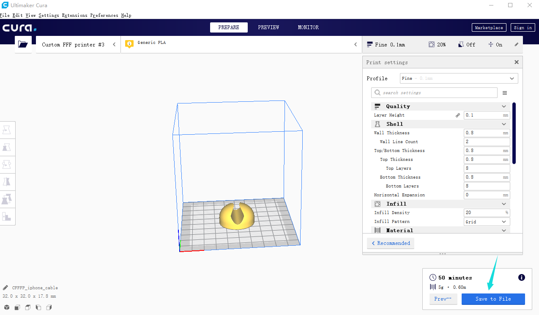Open the View menu

[x=30, y=15]
